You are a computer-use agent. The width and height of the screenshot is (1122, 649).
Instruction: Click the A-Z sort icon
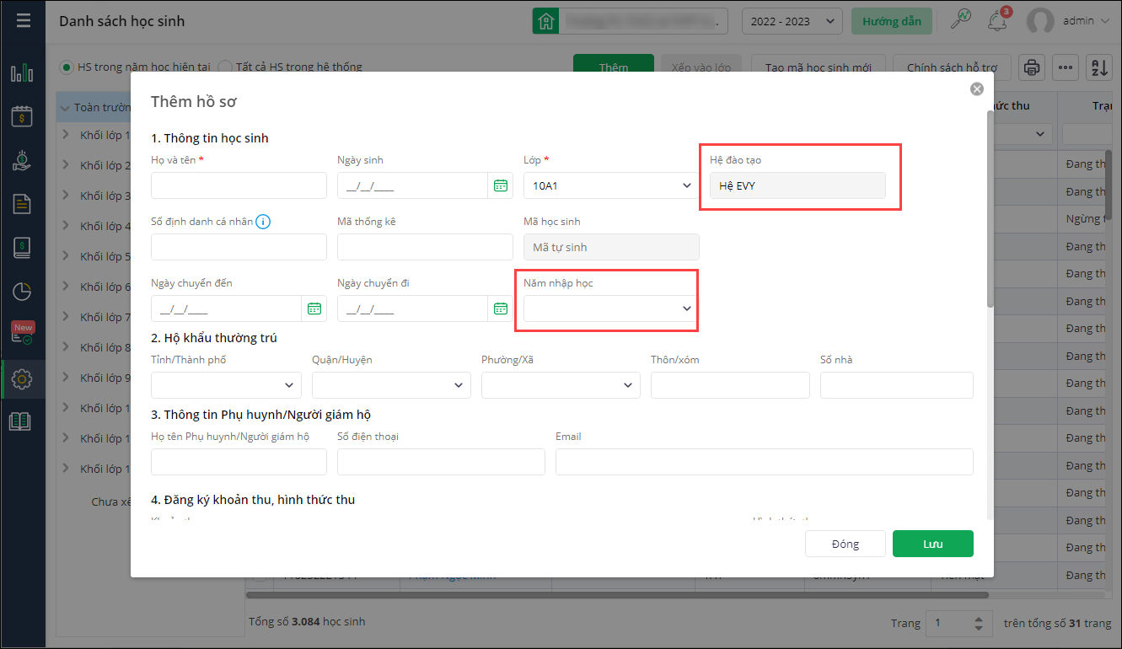pyautogui.click(x=1099, y=67)
